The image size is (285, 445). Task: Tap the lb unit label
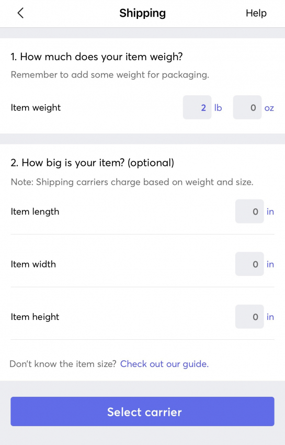(x=218, y=107)
